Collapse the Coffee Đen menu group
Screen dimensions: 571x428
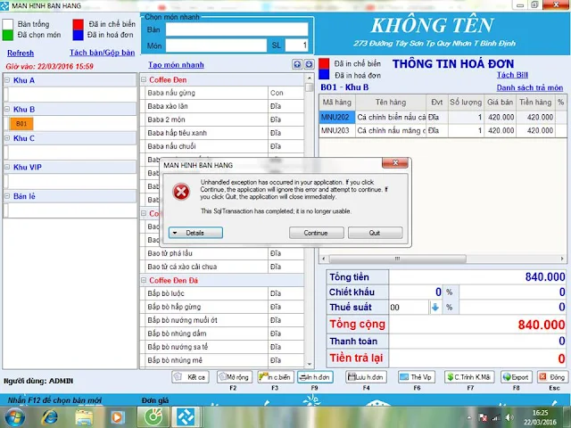(x=144, y=79)
